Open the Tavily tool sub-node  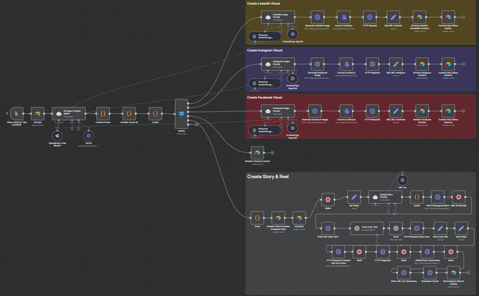(x=87, y=135)
